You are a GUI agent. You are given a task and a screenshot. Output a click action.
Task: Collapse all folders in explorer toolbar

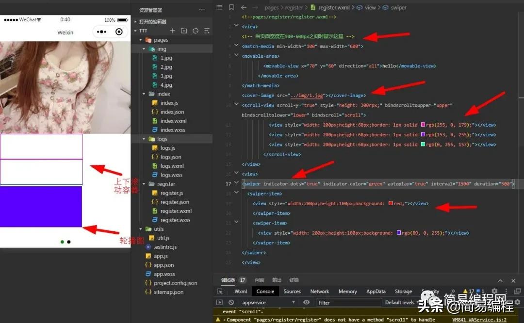click(207, 31)
